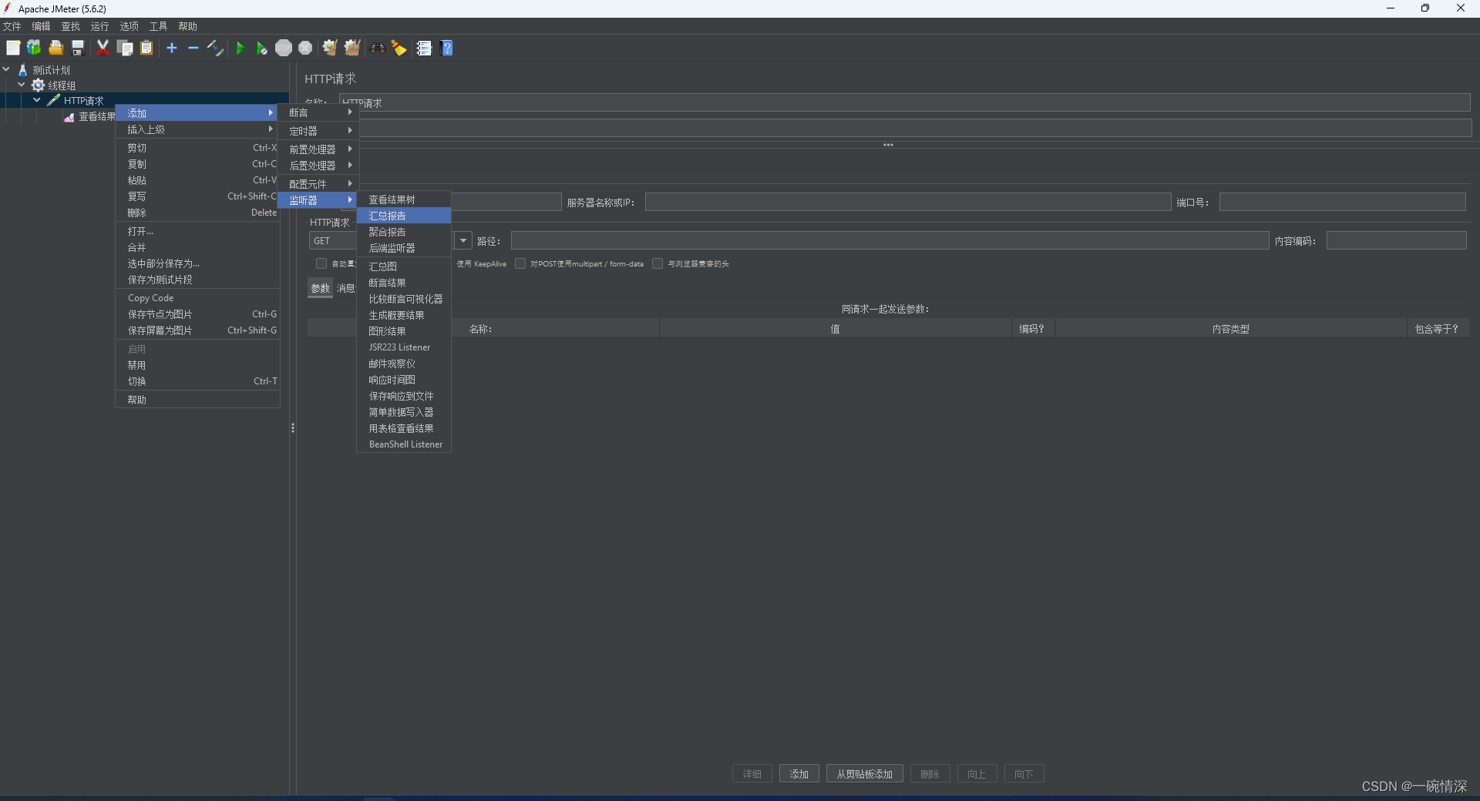
Task: Collapse the HTTP请求 tree node
Action: pos(36,100)
